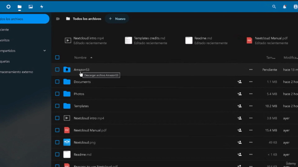Click the Photos folder icon

[67, 94]
